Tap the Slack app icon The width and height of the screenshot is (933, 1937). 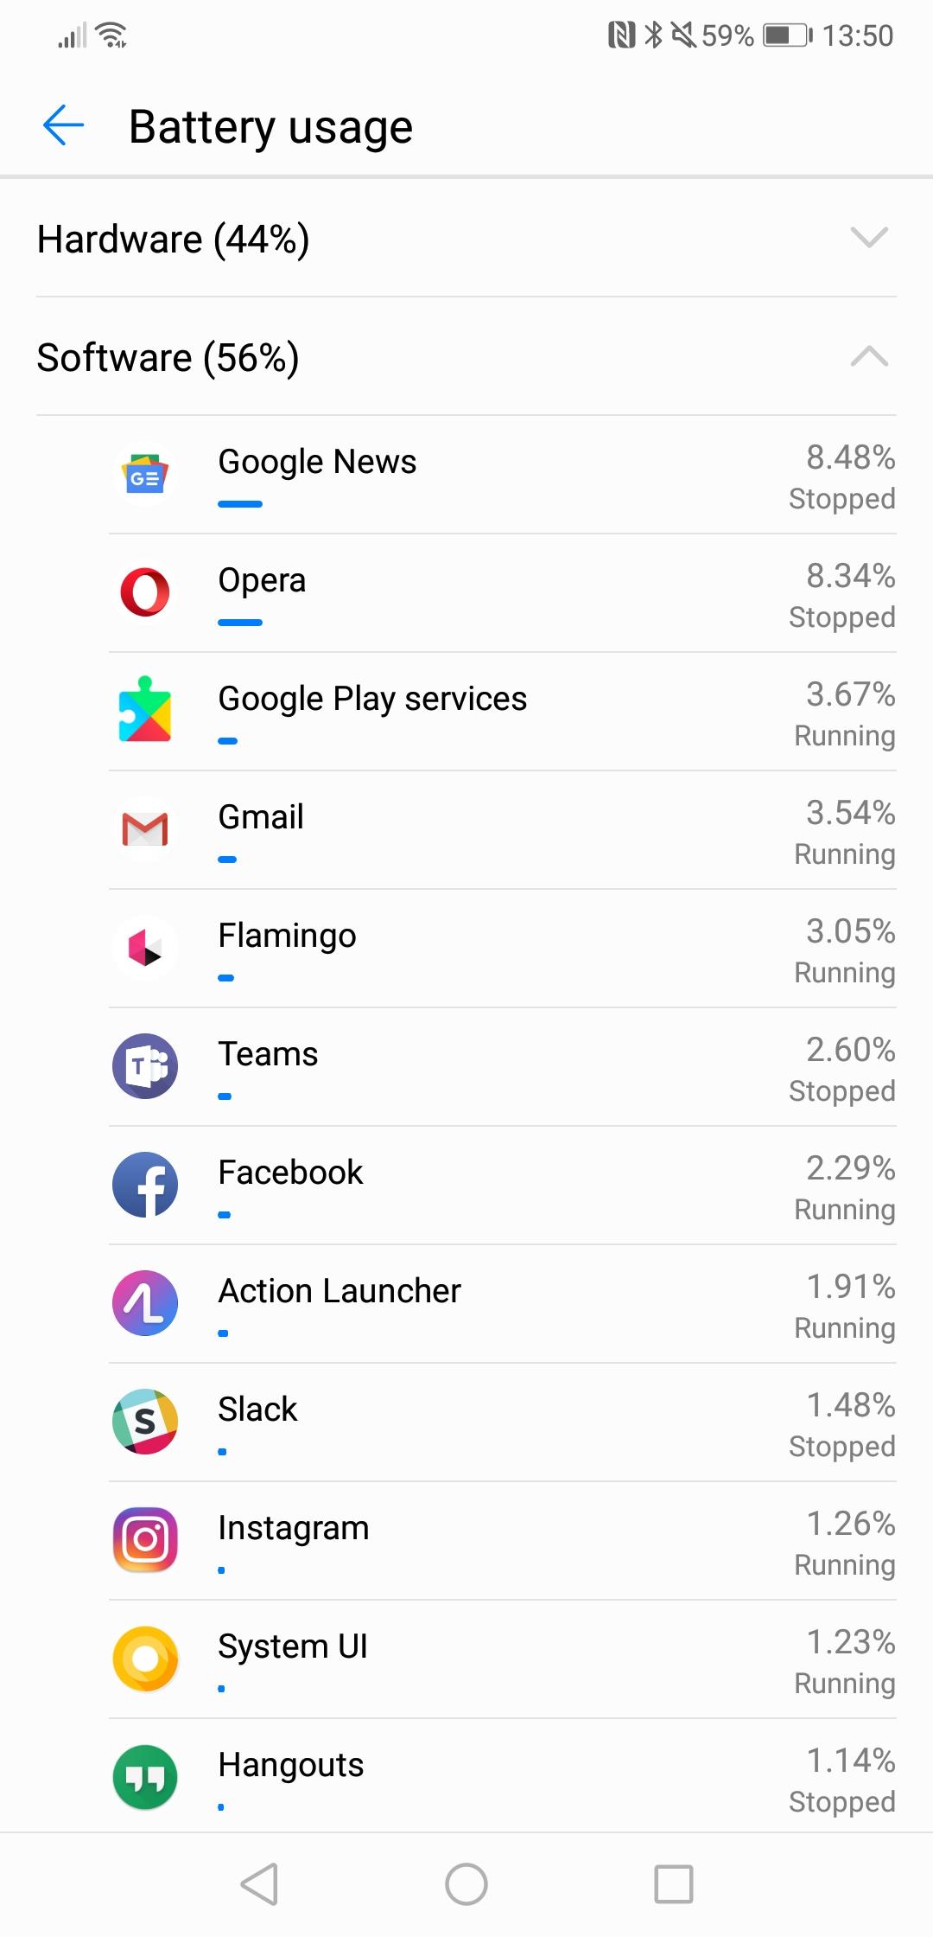(145, 1422)
